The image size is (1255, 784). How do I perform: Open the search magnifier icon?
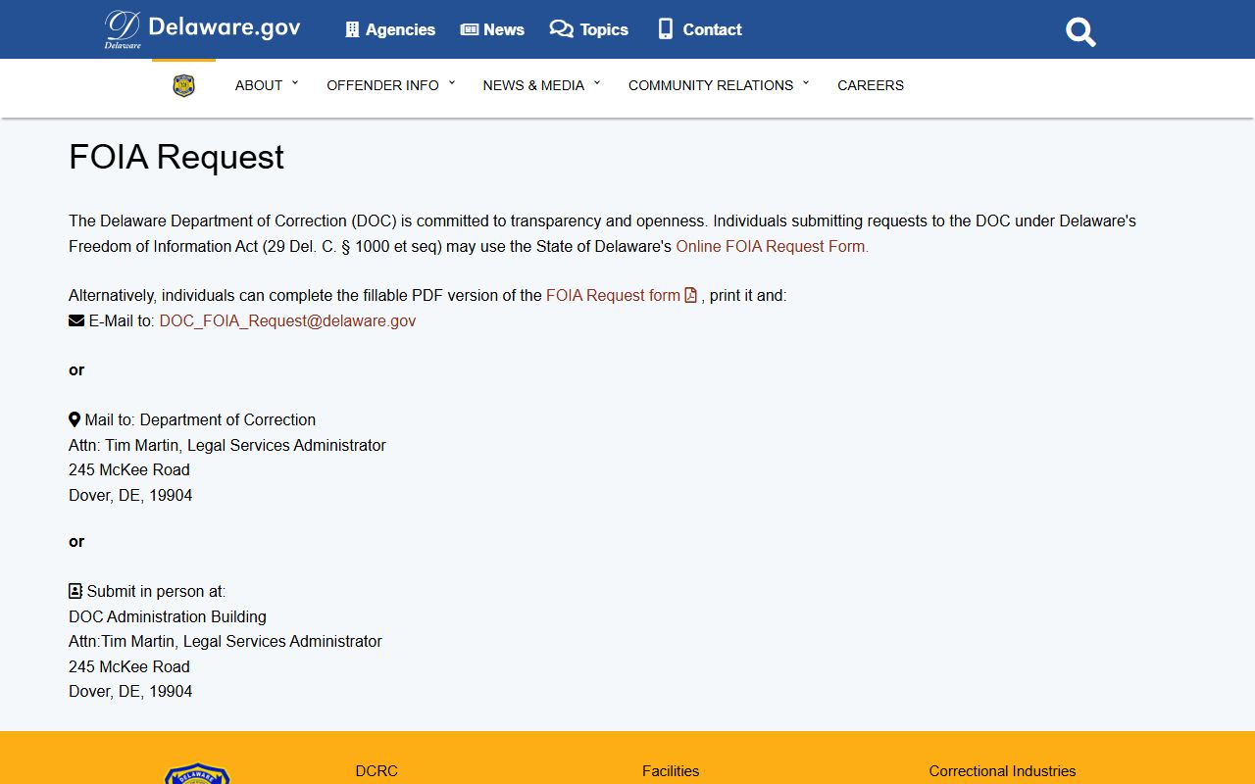(1080, 32)
